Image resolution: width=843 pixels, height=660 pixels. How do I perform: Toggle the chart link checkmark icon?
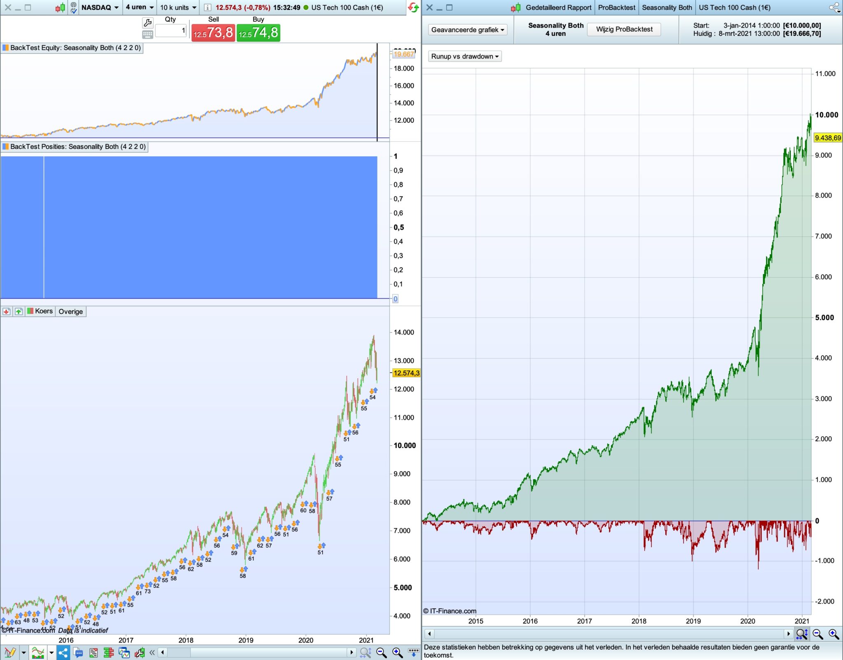[x=74, y=7]
